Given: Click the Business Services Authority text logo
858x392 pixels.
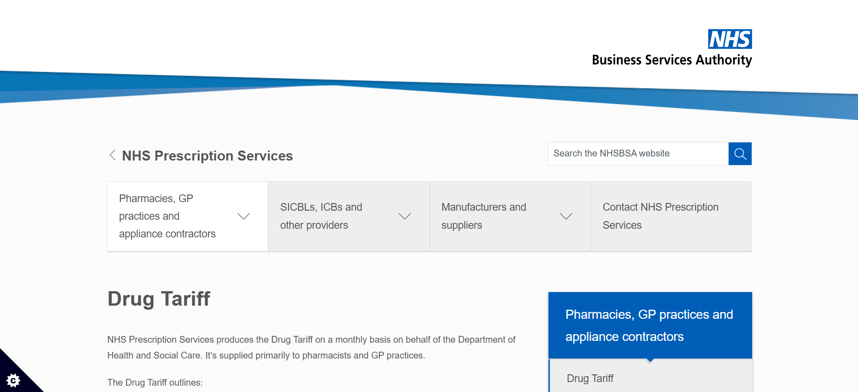Looking at the screenshot, I should click(672, 60).
